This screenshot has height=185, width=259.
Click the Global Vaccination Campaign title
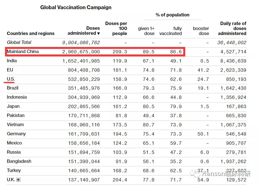point(76,7)
